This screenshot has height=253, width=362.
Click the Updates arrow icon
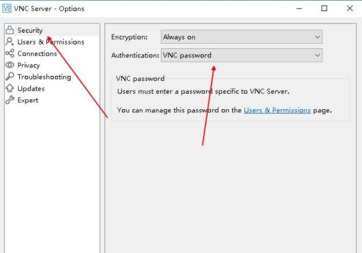(x=10, y=88)
